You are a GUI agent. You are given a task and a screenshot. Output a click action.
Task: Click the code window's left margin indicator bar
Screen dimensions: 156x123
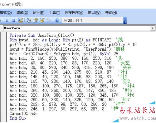[3, 77]
